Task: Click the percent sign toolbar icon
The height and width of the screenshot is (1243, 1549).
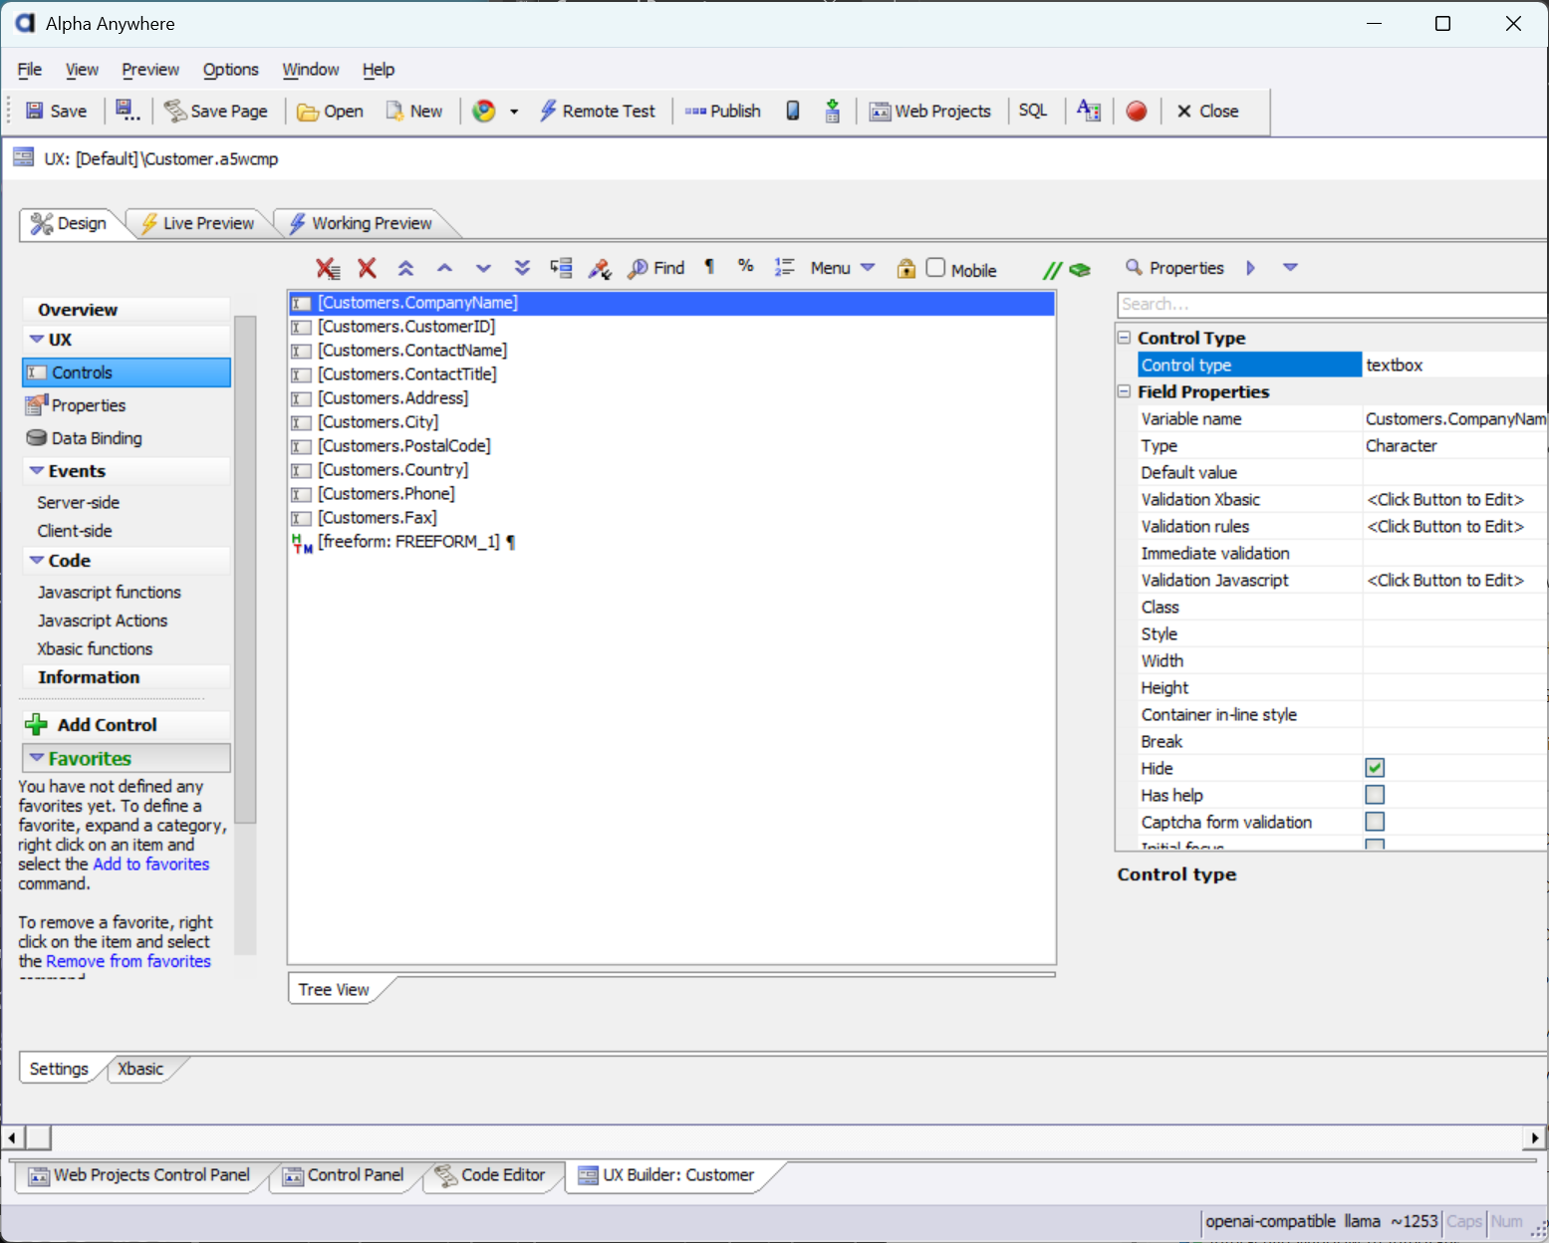Action: tap(745, 265)
